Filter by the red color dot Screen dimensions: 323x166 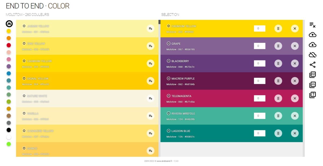tap(9, 45)
